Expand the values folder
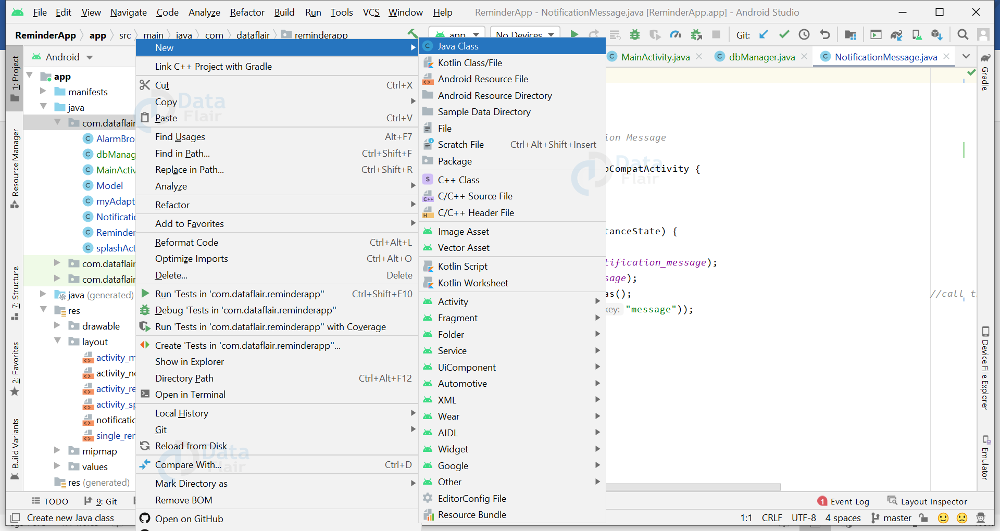This screenshot has height=531, width=1000. (57, 466)
